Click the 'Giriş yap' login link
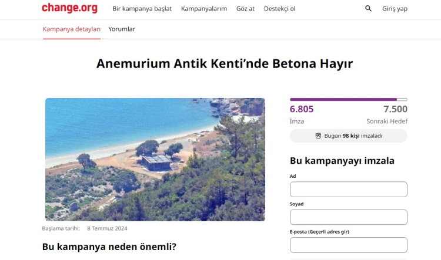The width and height of the screenshot is (441, 260). tap(395, 9)
